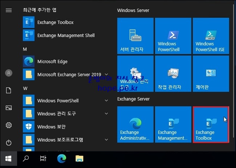
Task: Open Microsoft Edge from the taskbar
Action: pyautogui.click(x=62, y=159)
